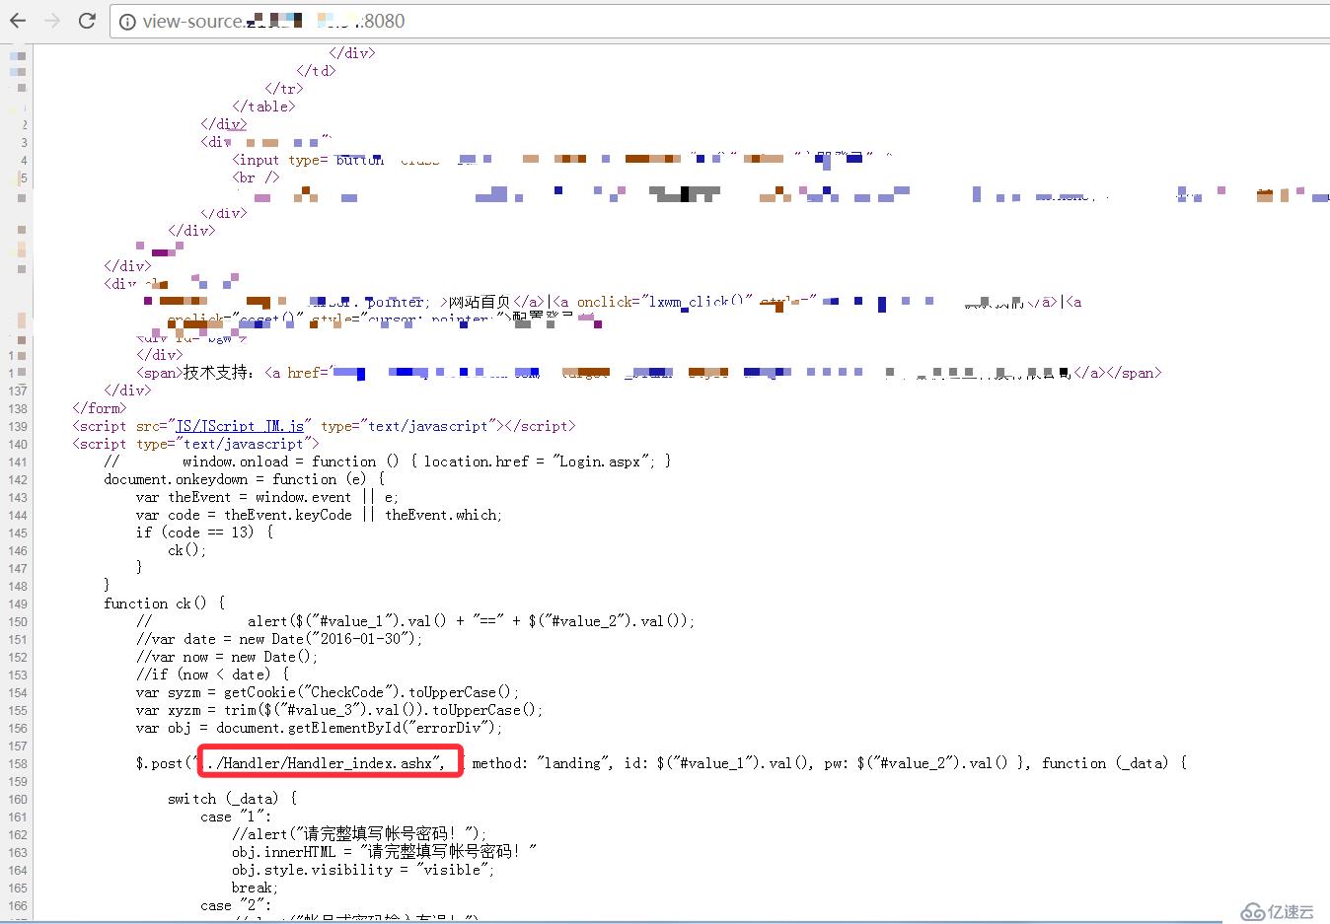
Task: Click the ck(); call on line 146
Action: point(187,550)
